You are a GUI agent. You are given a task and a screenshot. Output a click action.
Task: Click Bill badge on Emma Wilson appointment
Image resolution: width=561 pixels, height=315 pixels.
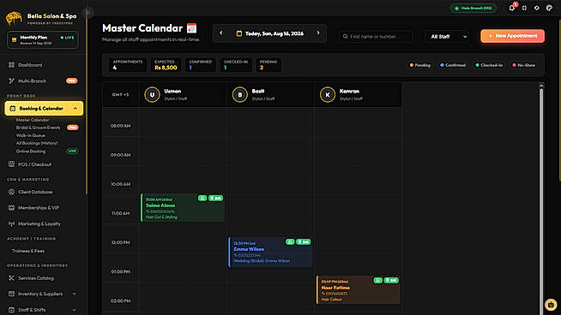click(304, 241)
